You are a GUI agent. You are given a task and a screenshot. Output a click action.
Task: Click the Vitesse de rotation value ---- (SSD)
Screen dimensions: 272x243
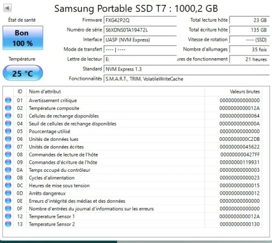click(249, 40)
